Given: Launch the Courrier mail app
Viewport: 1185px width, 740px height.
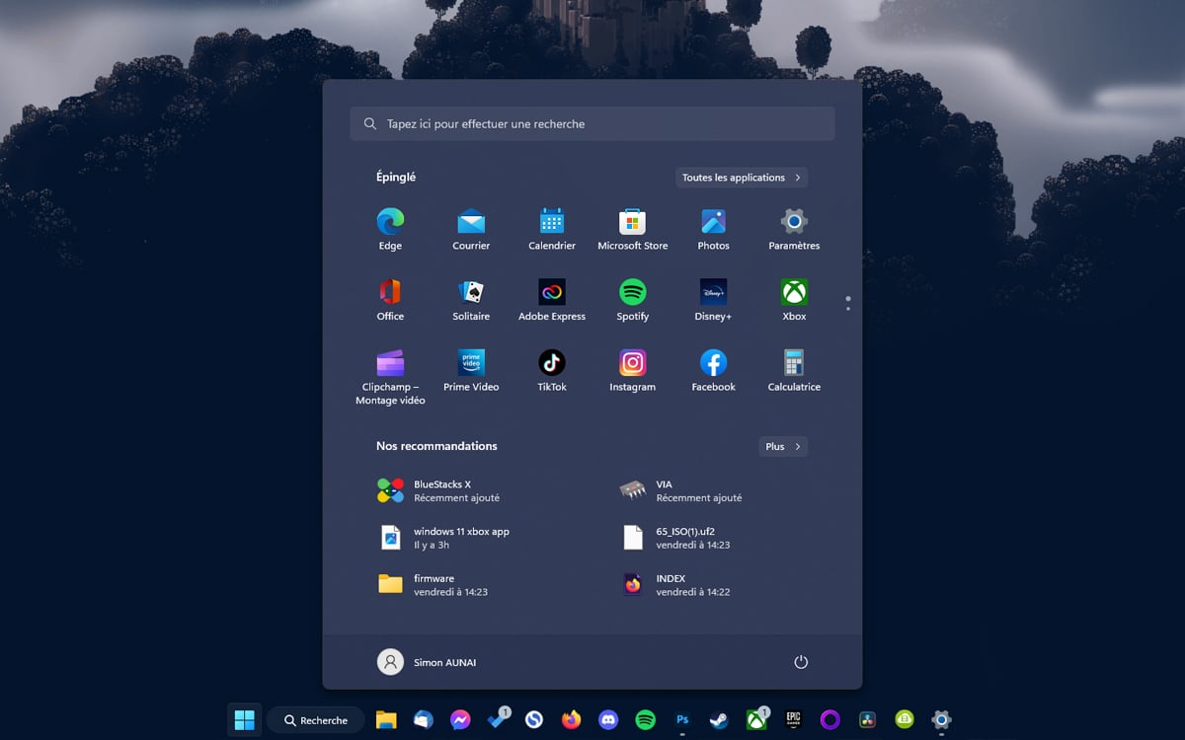Looking at the screenshot, I should coord(471,229).
